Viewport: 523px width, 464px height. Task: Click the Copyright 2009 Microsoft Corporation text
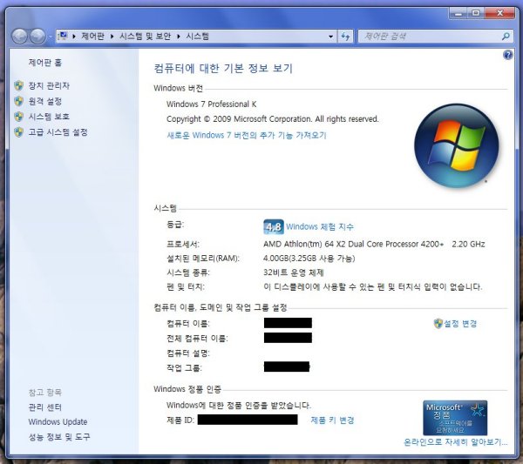(x=273, y=119)
